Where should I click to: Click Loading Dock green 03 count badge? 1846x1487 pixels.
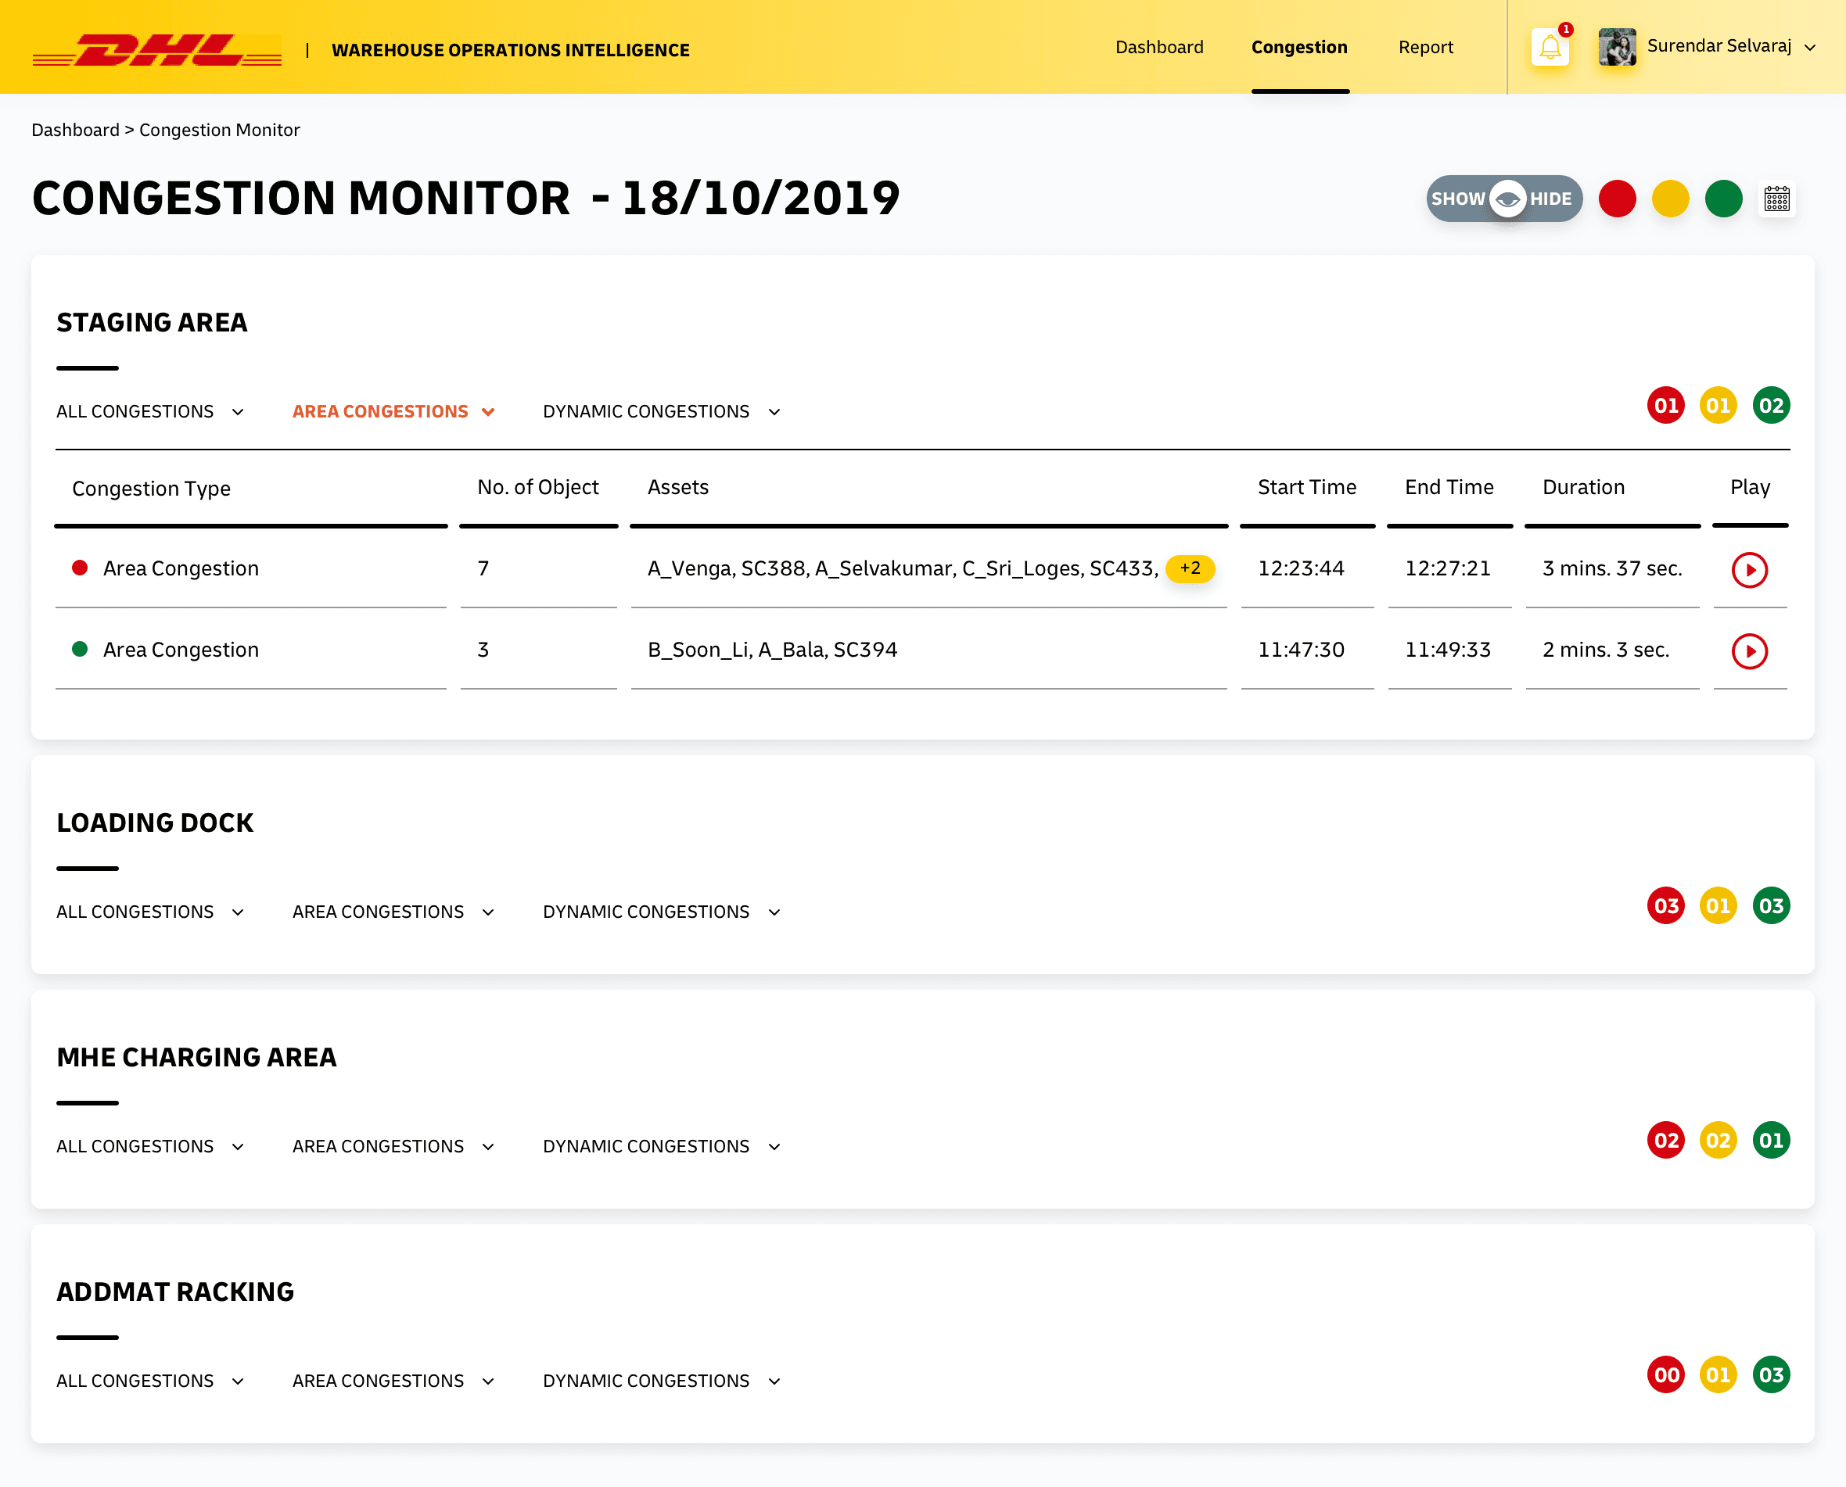(x=1771, y=905)
